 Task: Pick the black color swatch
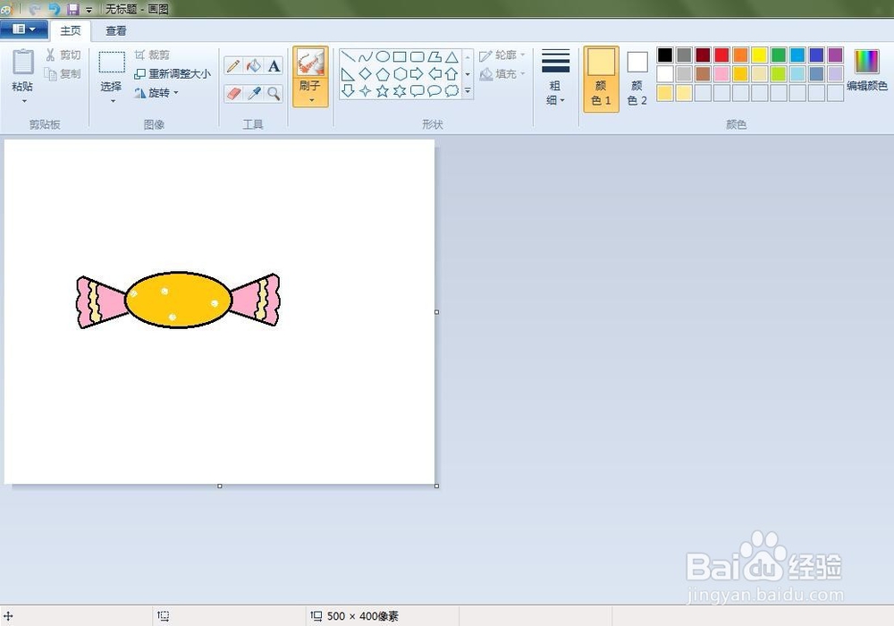point(665,55)
